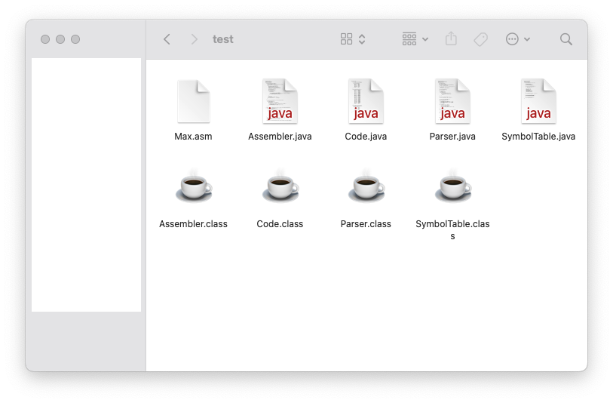Click the gray minimize window button

(60, 39)
